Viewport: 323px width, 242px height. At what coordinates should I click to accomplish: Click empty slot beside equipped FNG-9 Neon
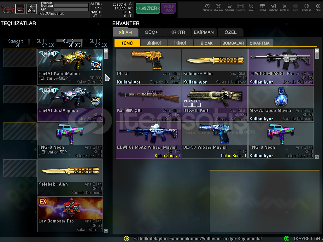pyautogui.click(x=20, y=131)
